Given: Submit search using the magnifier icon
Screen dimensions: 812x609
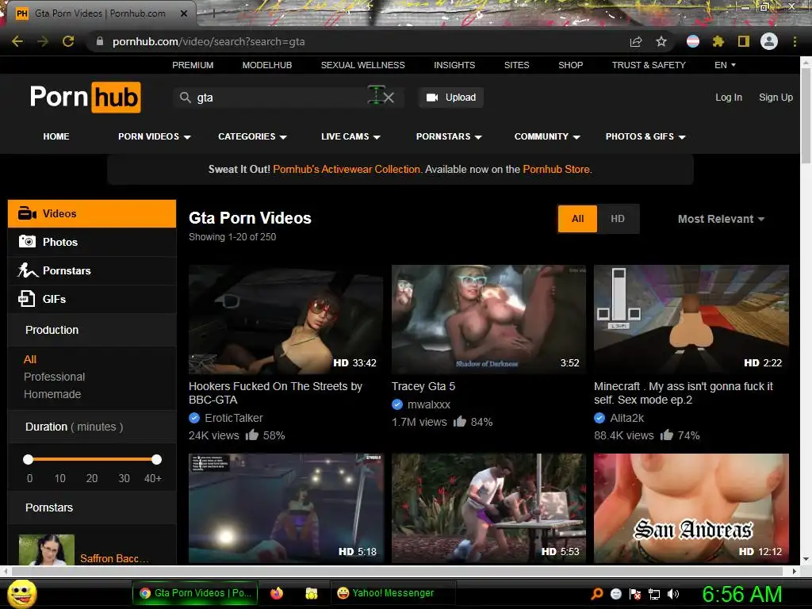Looking at the screenshot, I should [x=186, y=98].
